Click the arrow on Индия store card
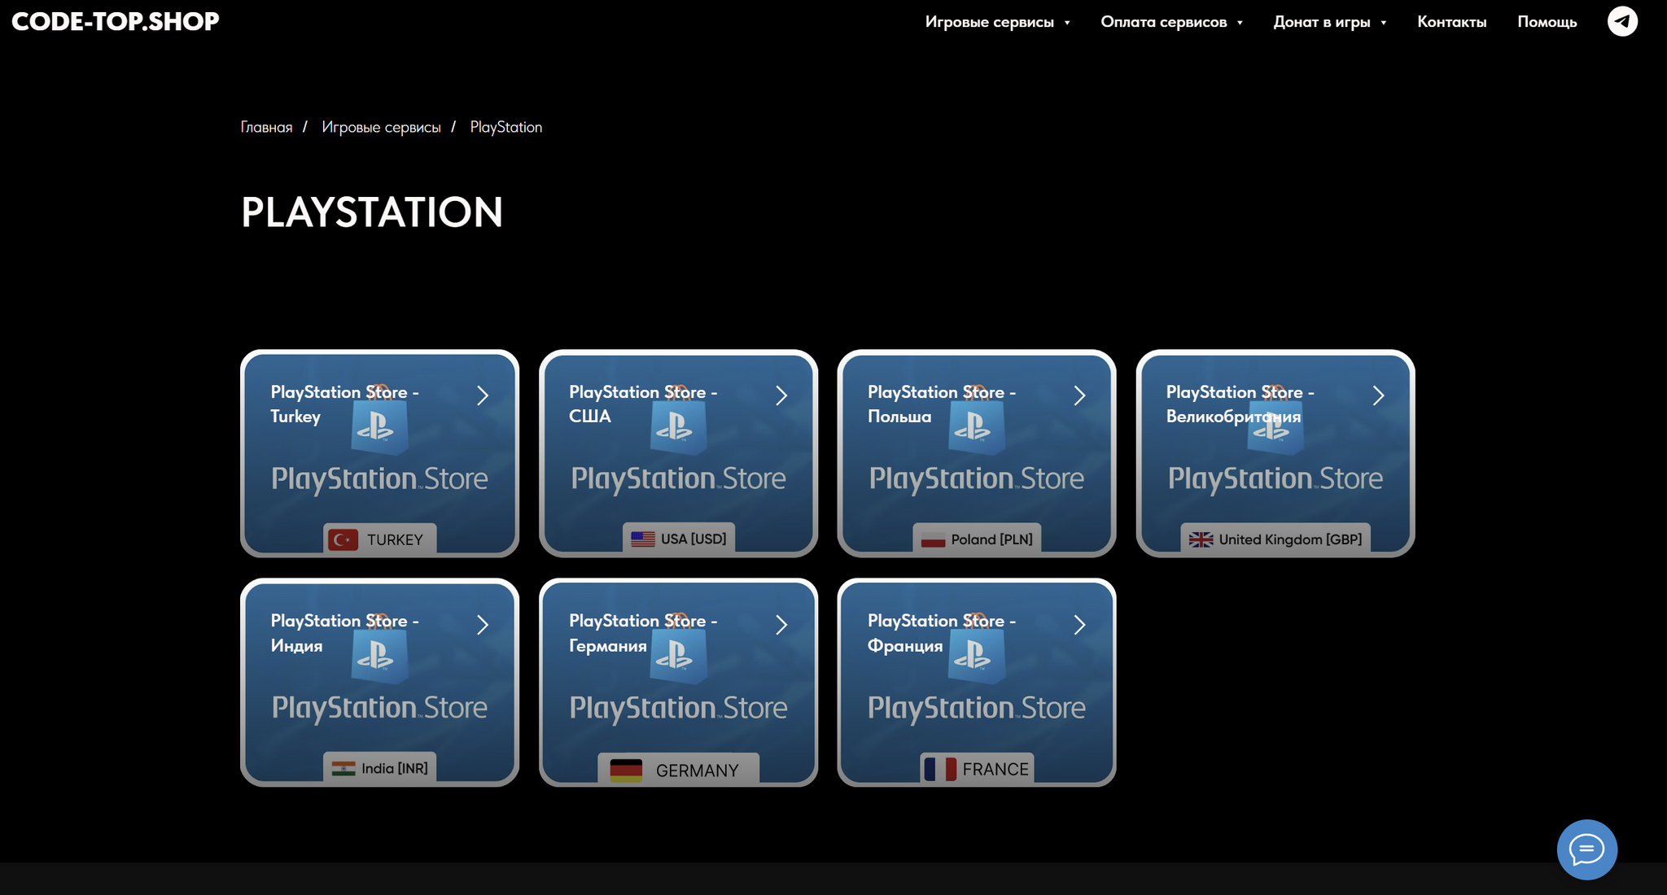Viewport: 1667px width, 895px height. [483, 625]
